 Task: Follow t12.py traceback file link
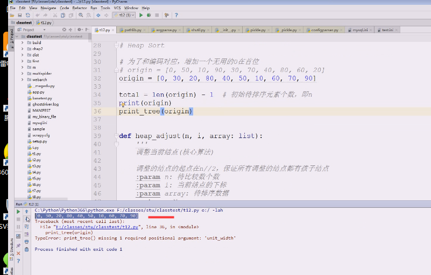point(97,227)
